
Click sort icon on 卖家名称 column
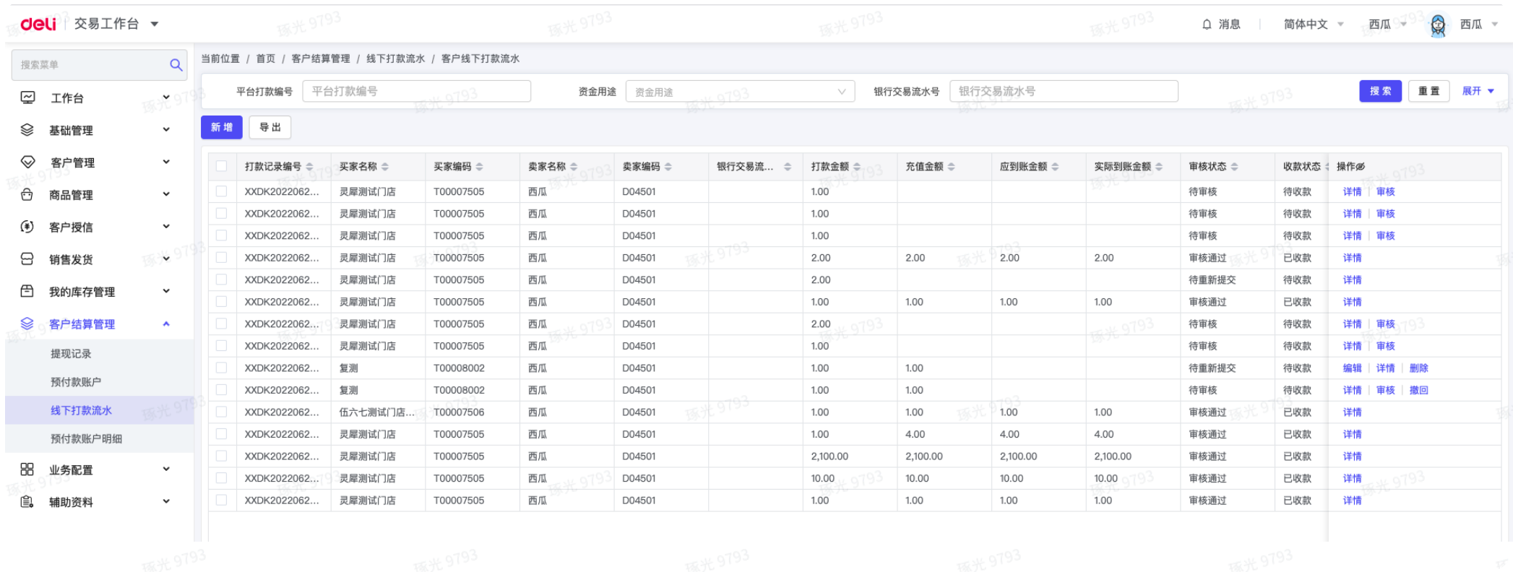coord(574,167)
